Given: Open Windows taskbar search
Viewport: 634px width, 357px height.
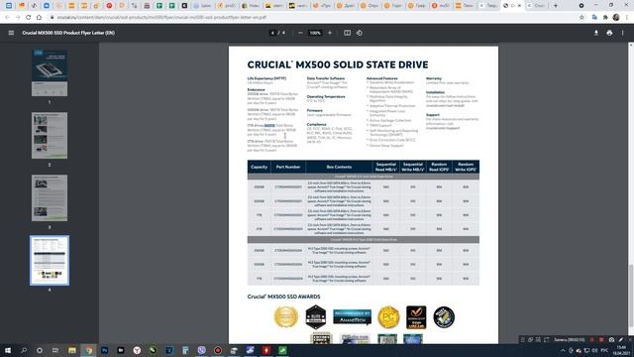Looking at the screenshot, I should [x=24, y=350].
